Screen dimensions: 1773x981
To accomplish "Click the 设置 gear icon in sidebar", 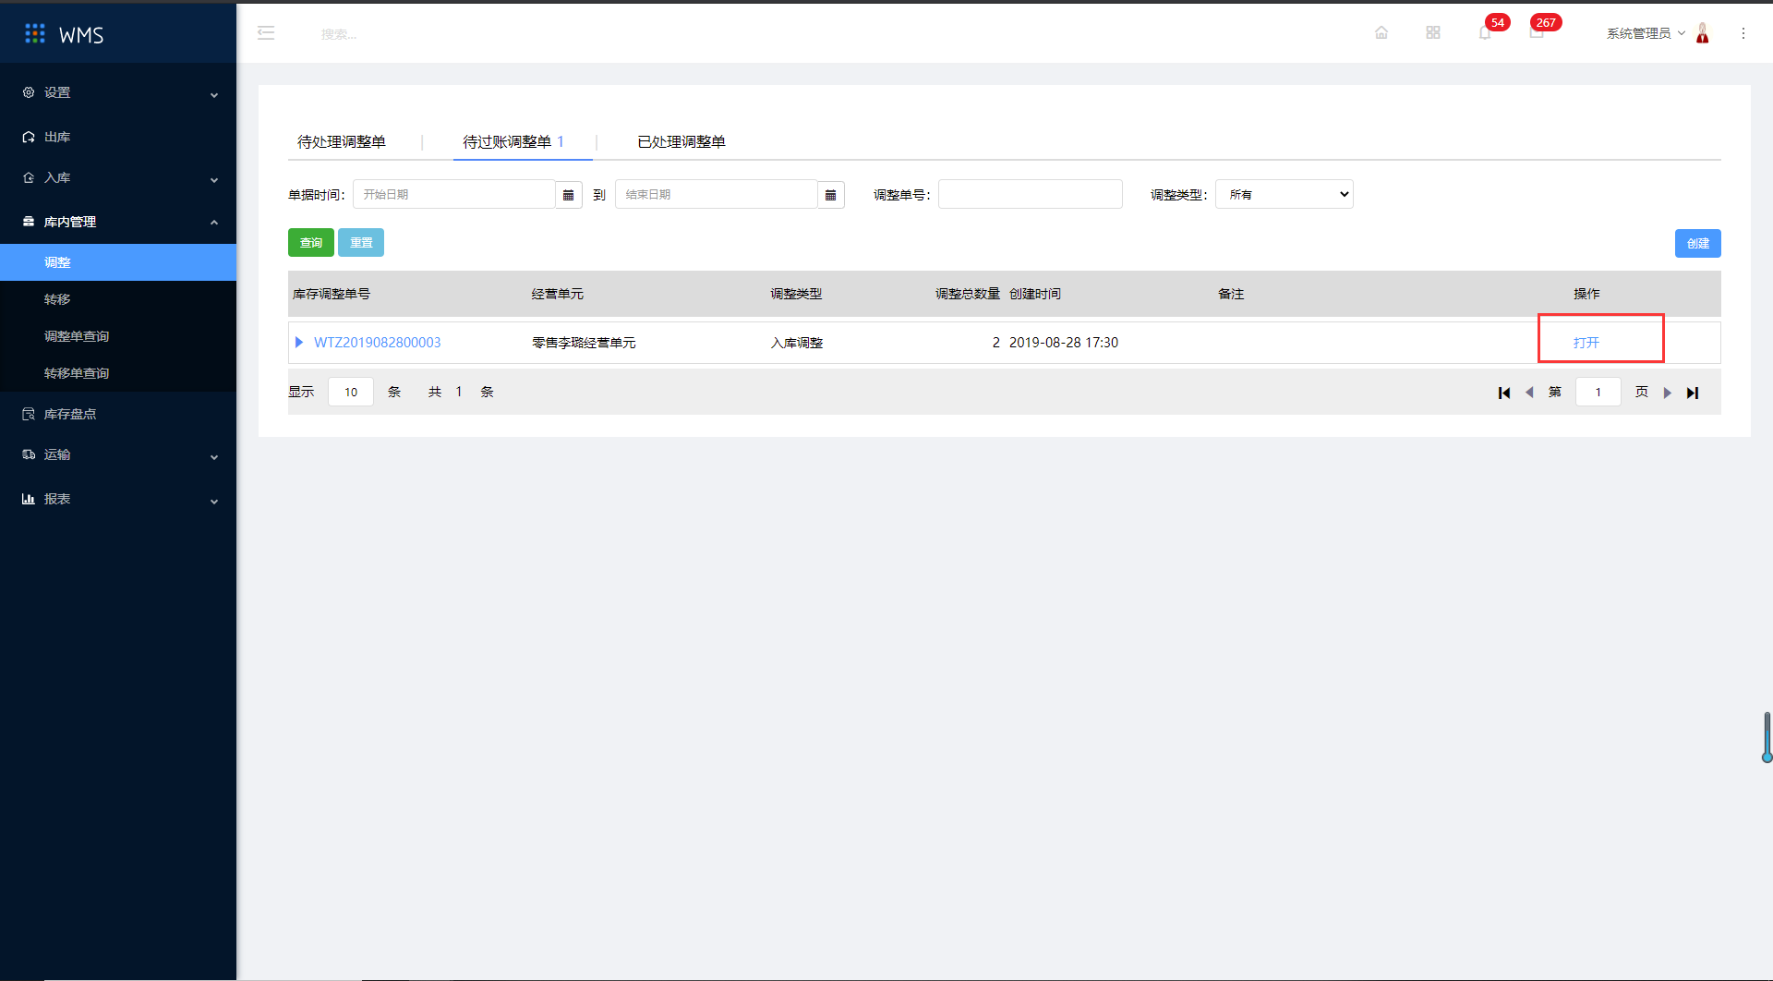I will (29, 92).
